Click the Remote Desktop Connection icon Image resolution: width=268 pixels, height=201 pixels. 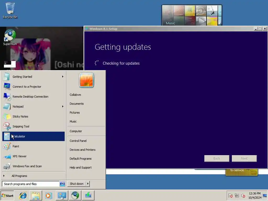point(7,97)
